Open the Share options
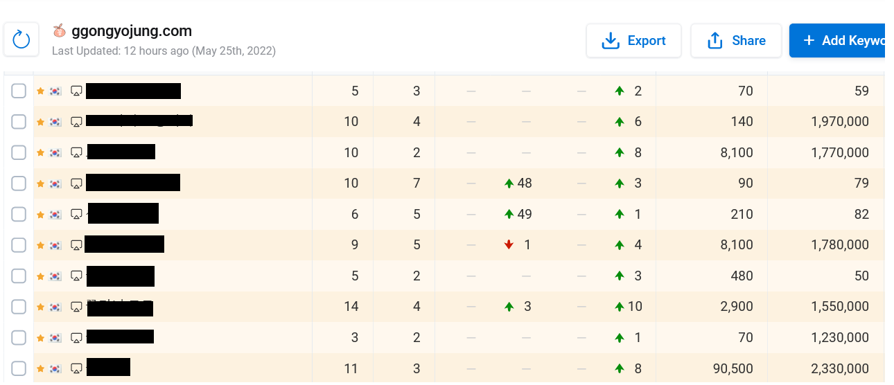894x385 pixels. tap(736, 41)
